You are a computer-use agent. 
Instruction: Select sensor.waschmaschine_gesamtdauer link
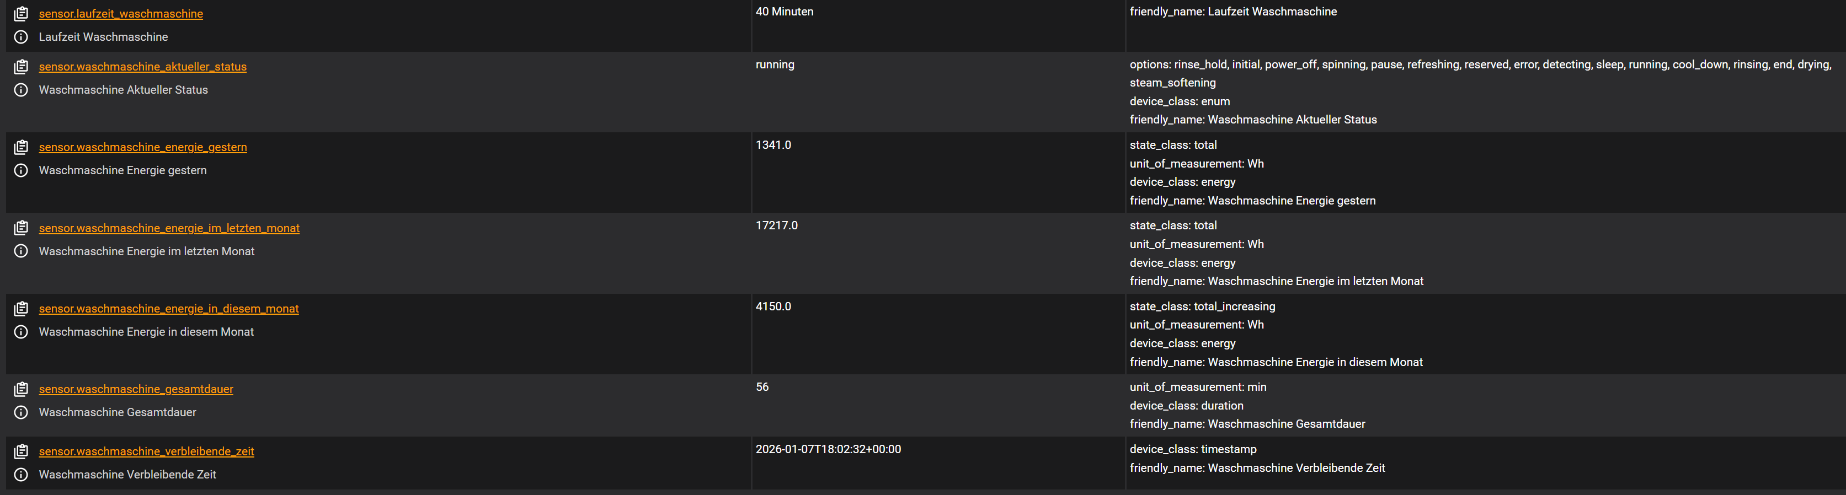[x=136, y=389]
